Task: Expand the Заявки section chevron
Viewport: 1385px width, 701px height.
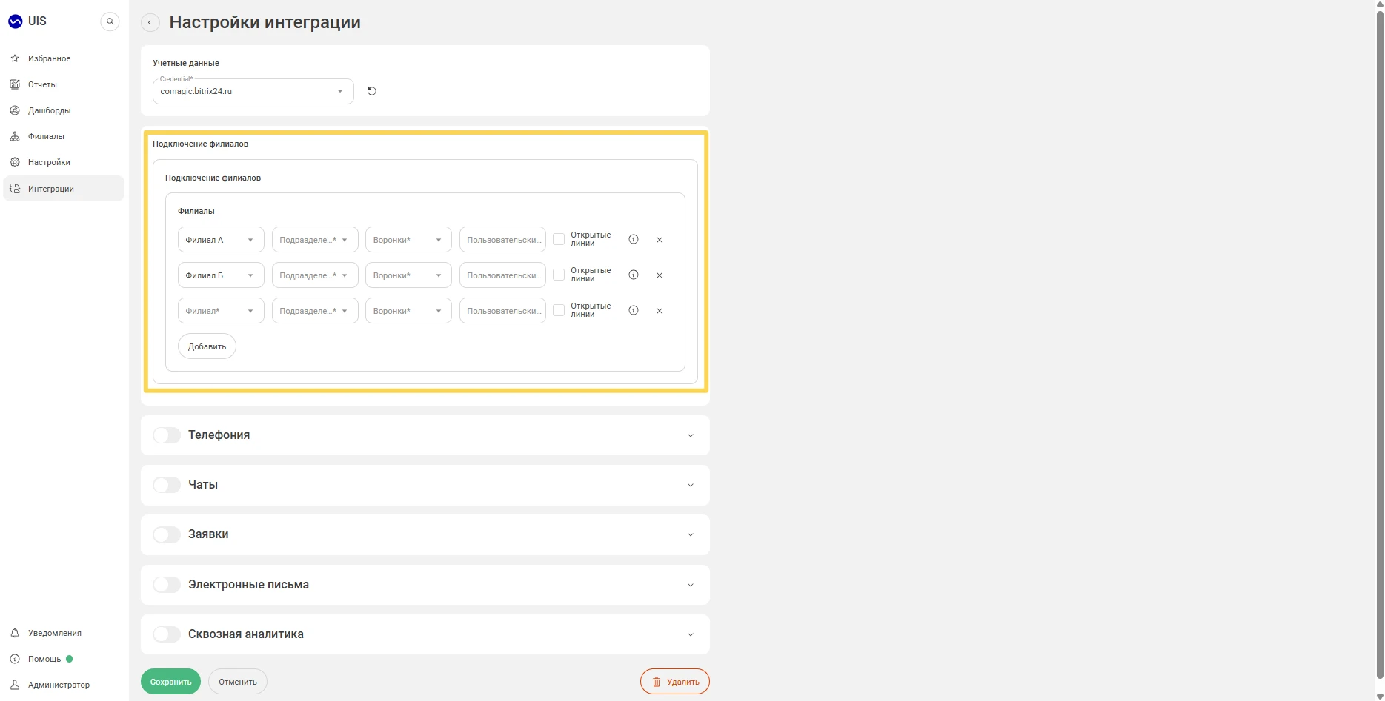Action: pyautogui.click(x=691, y=534)
